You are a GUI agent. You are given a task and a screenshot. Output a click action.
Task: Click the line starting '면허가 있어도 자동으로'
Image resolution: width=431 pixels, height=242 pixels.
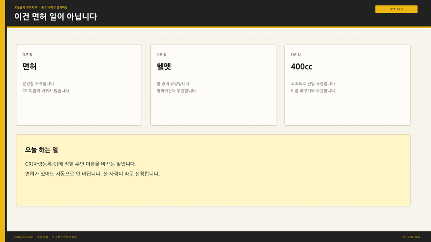coord(92,174)
